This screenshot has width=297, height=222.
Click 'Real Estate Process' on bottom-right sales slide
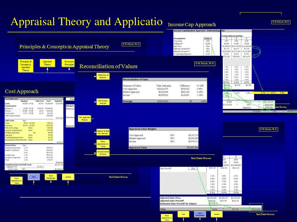[x=265, y=214]
